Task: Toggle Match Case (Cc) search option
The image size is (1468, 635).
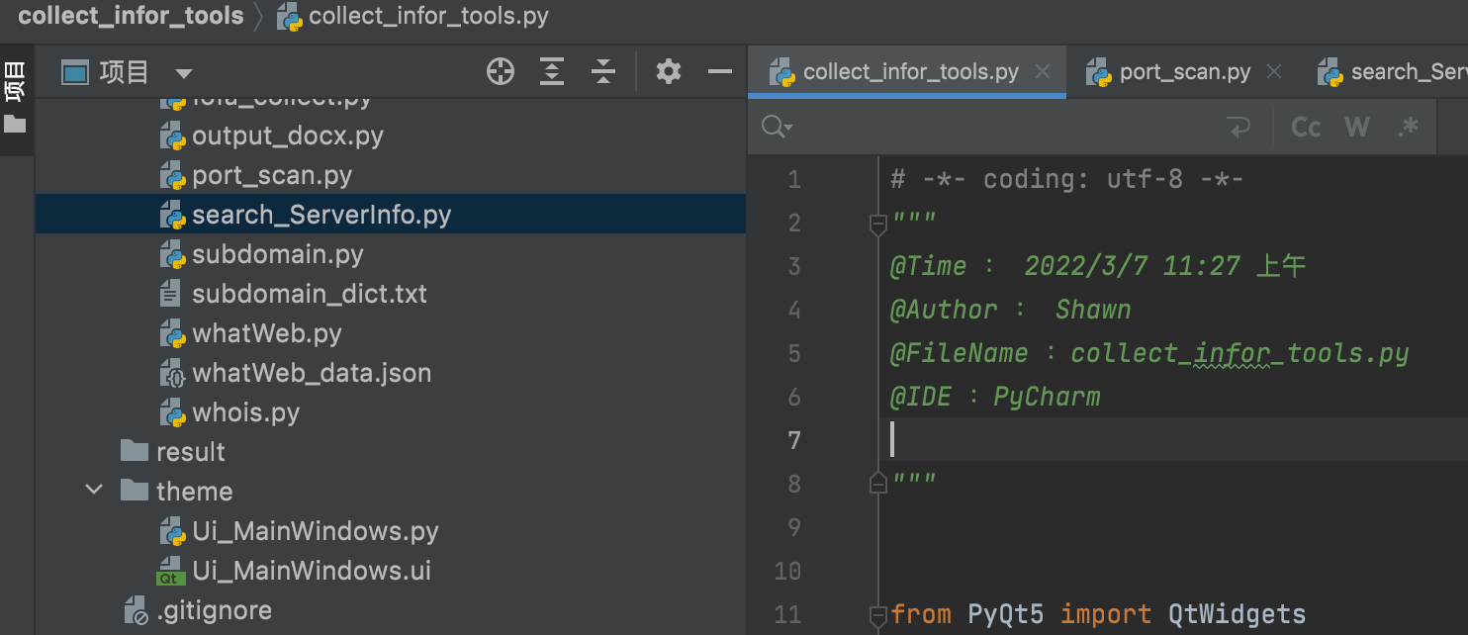Action: pyautogui.click(x=1306, y=127)
